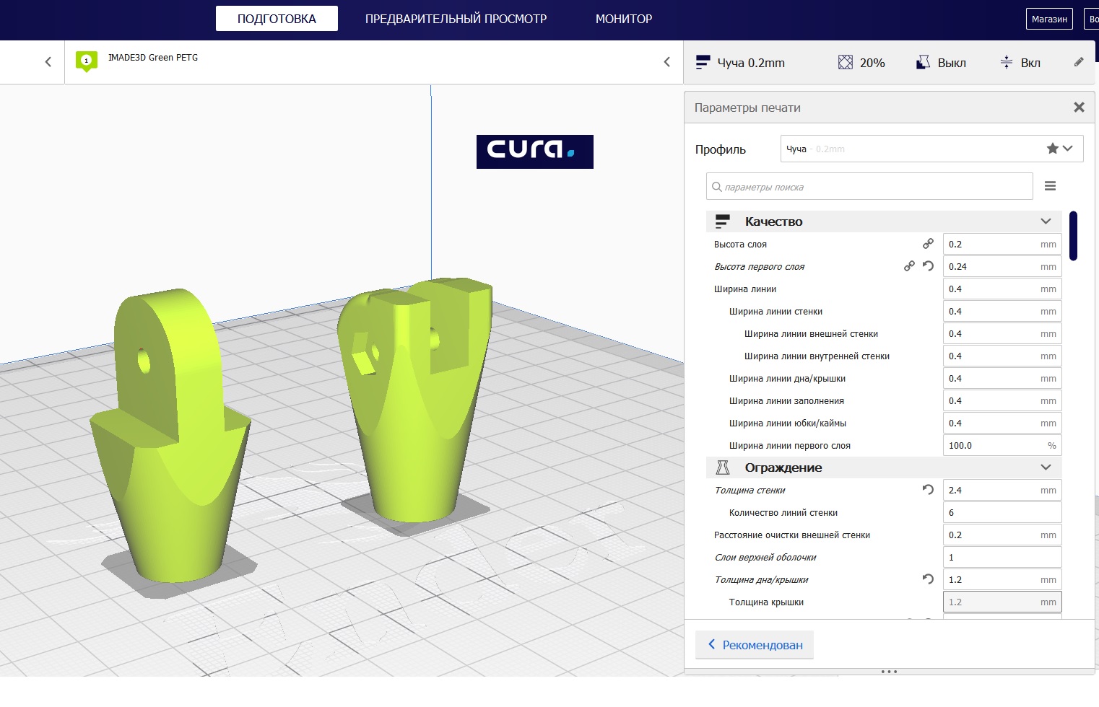Open settings visibility hamburger menu

(1050, 186)
